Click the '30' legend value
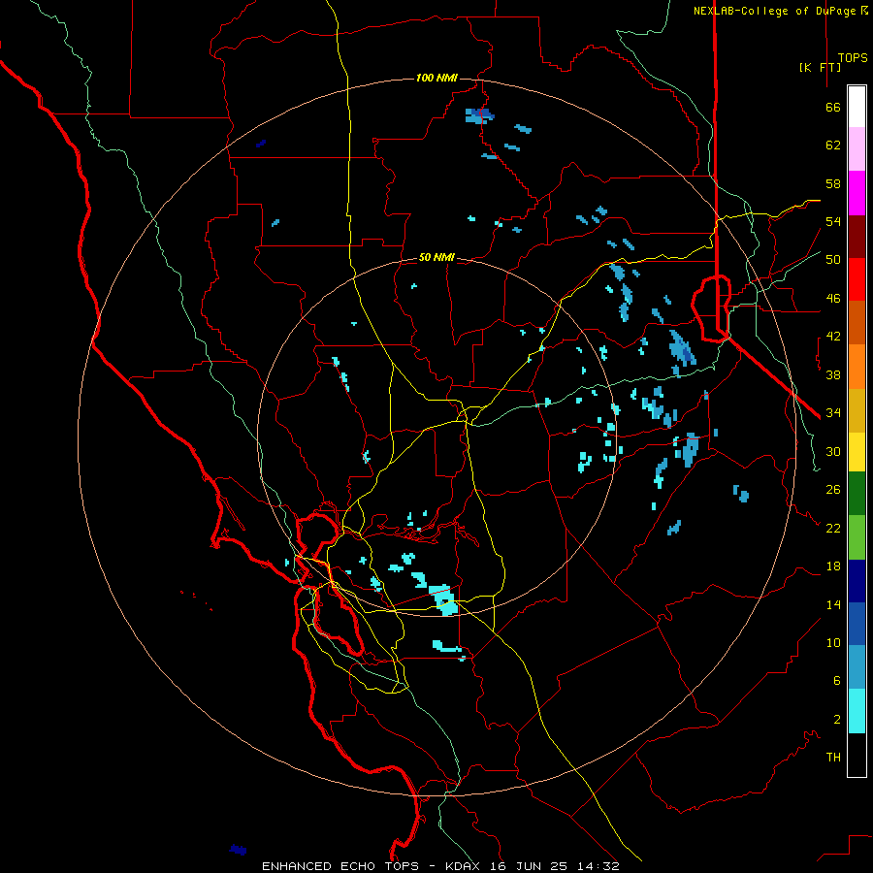The height and width of the screenshot is (873, 873). (833, 451)
